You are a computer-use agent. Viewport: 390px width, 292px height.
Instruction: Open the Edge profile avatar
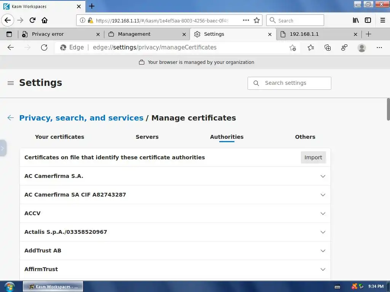[x=362, y=48]
